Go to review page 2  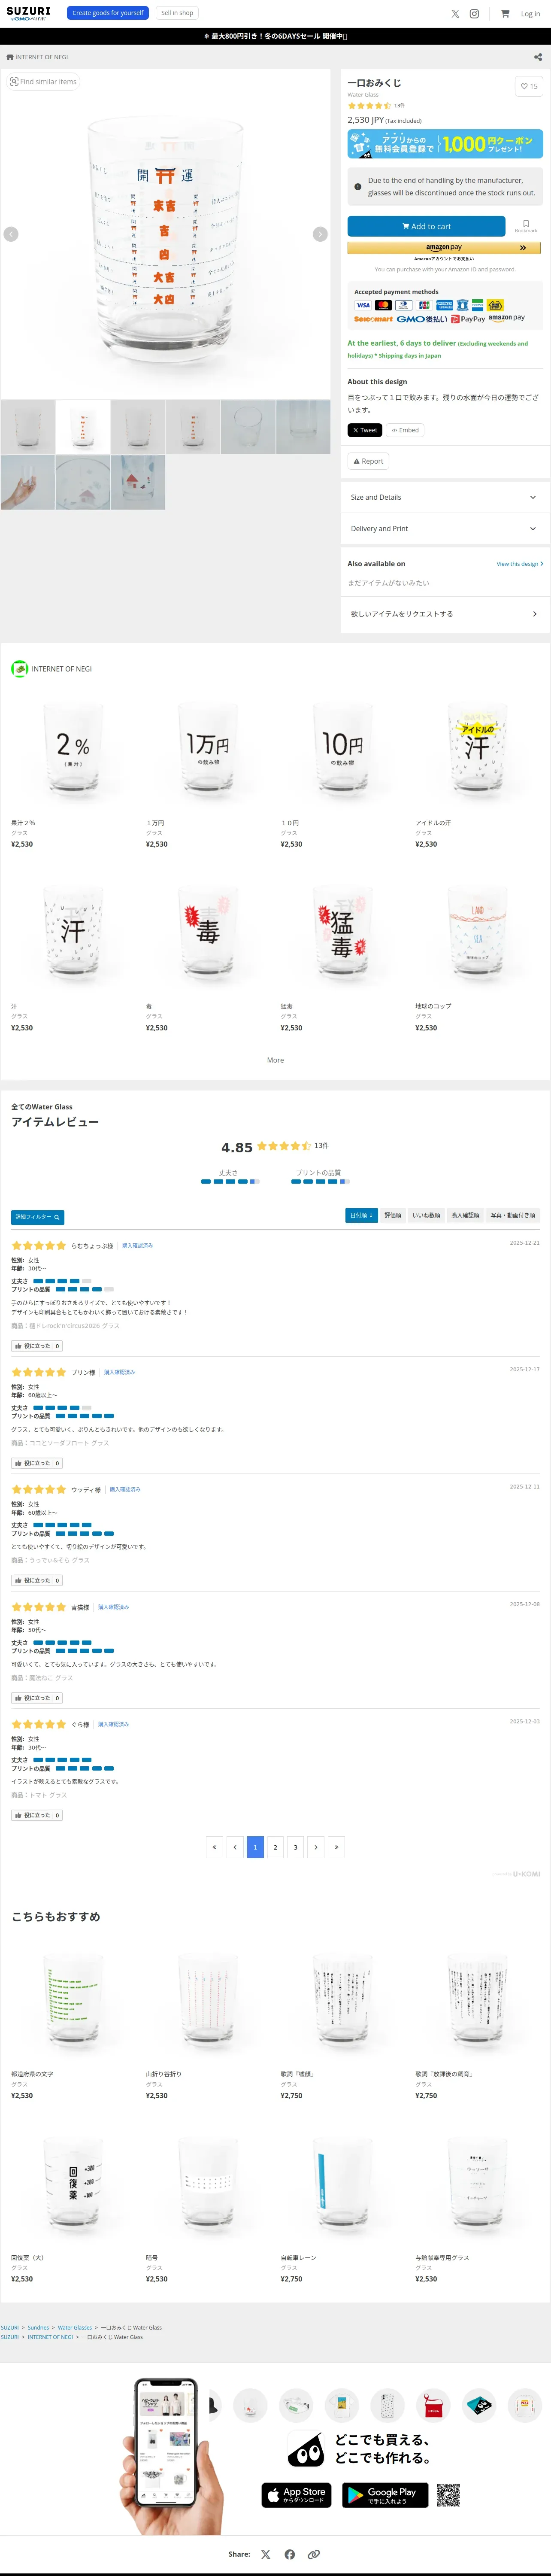click(x=275, y=1847)
